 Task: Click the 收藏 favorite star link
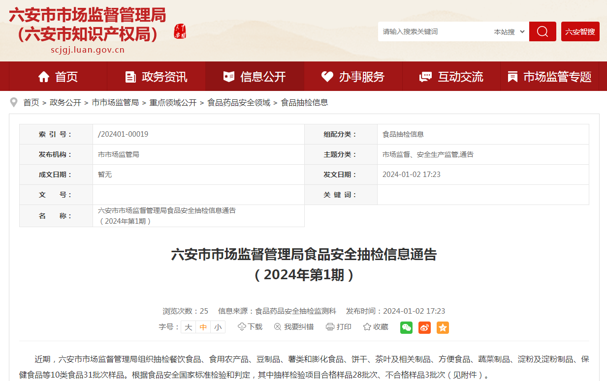click(376, 327)
